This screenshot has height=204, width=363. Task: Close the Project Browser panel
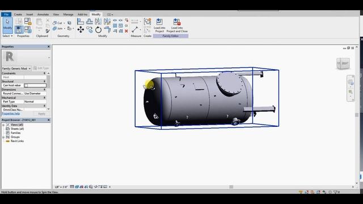pos(49,120)
